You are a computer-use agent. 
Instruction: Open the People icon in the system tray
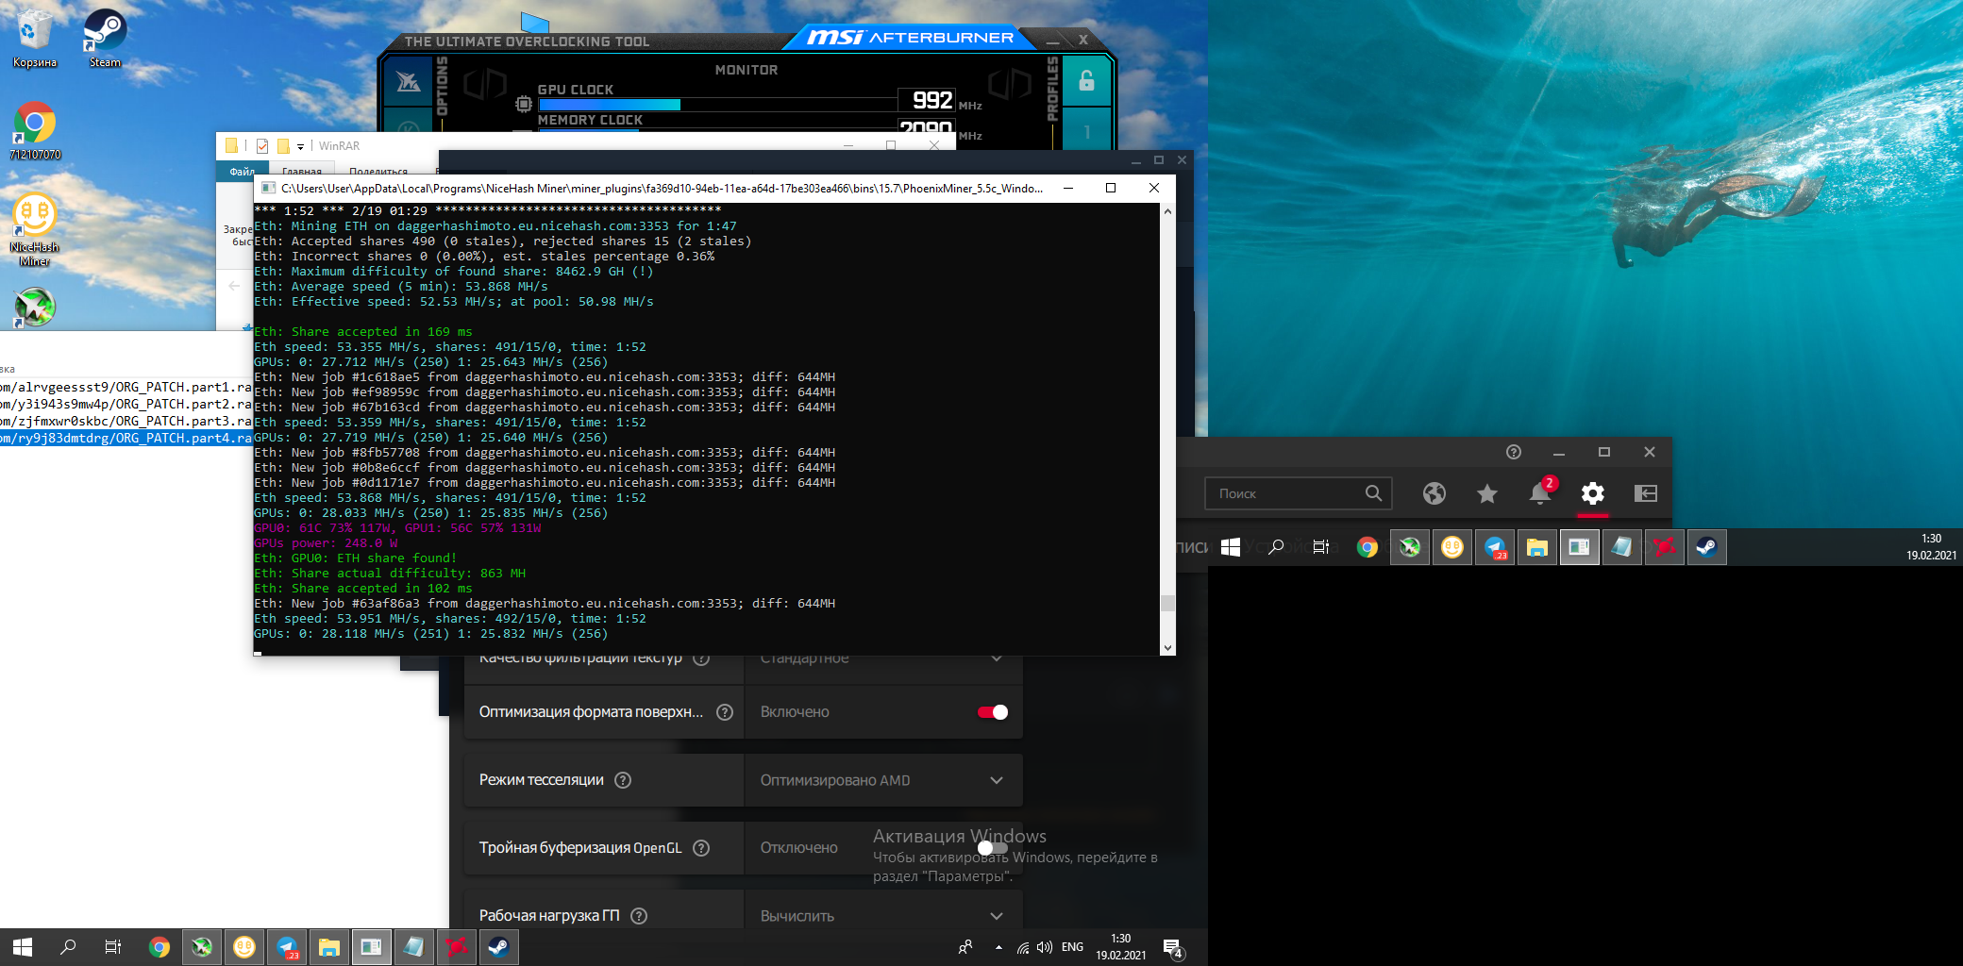click(x=965, y=947)
